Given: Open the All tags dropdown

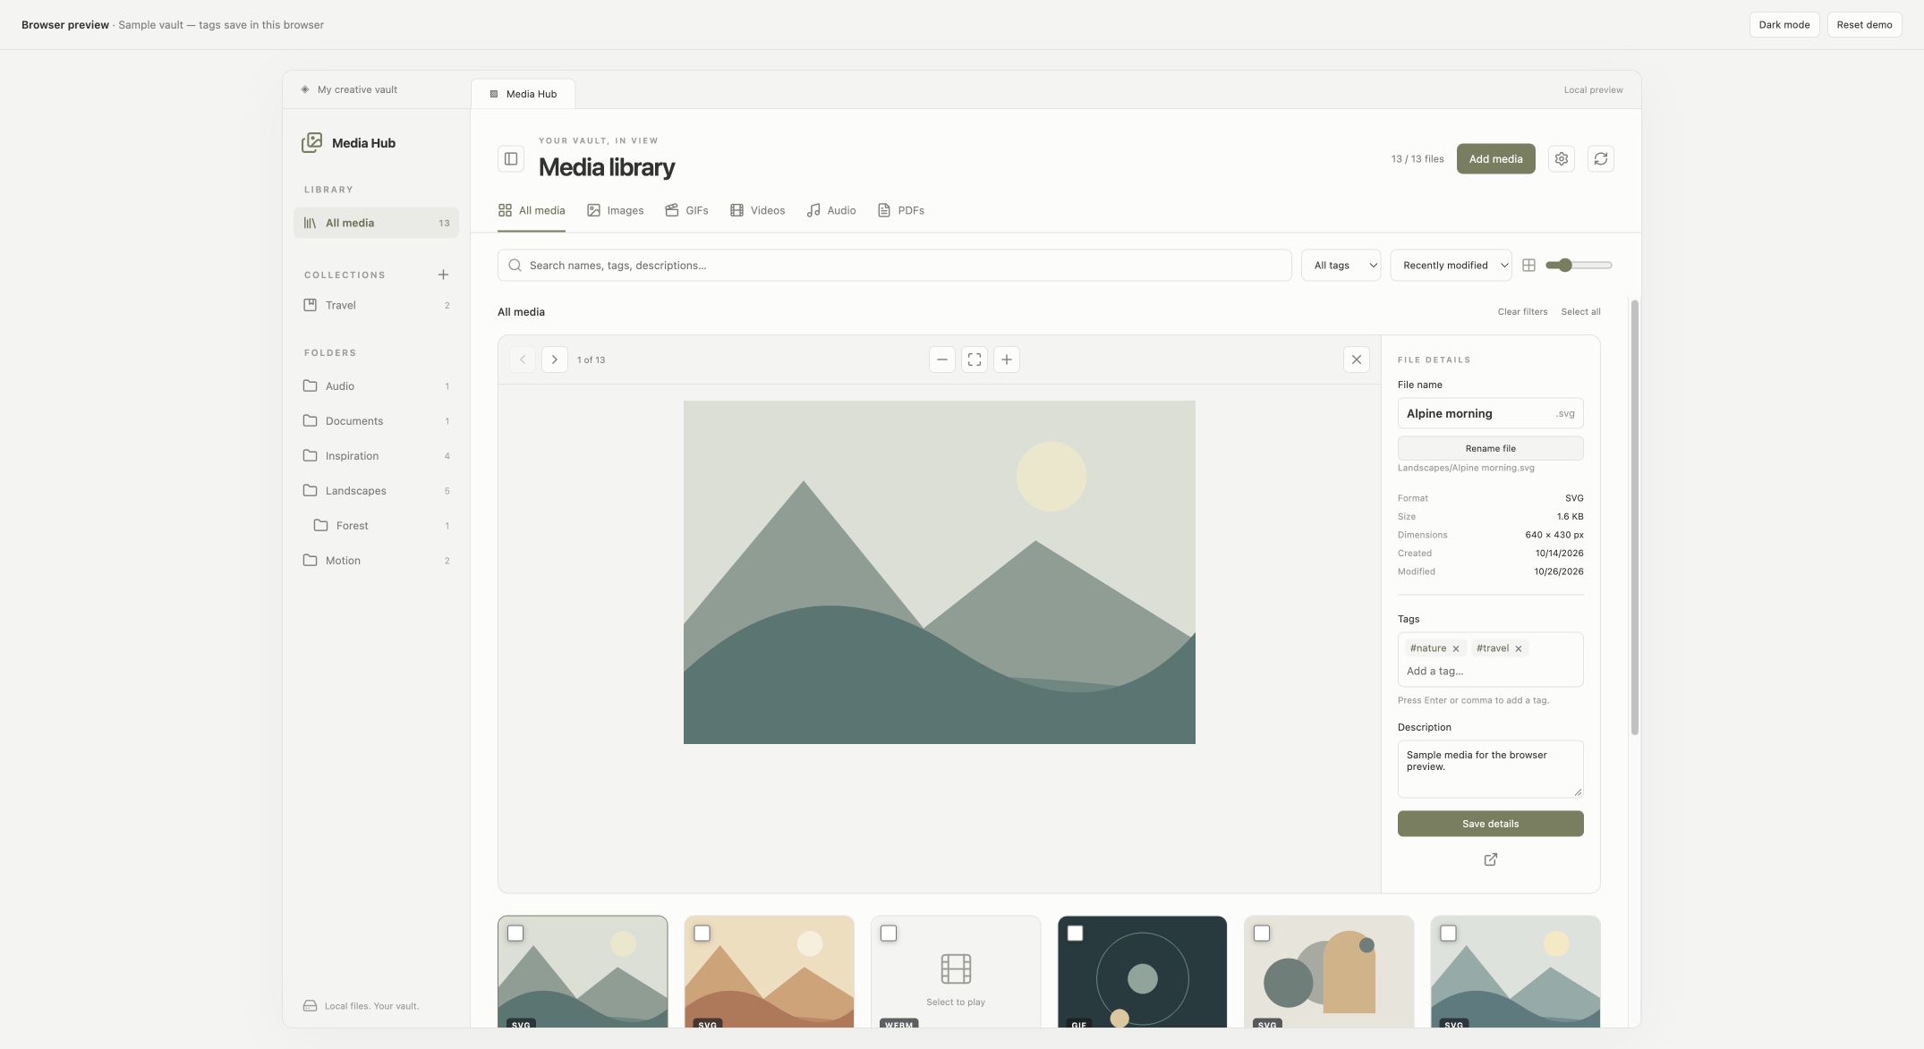Looking at the screenshot, I should tap(1341, 266).
